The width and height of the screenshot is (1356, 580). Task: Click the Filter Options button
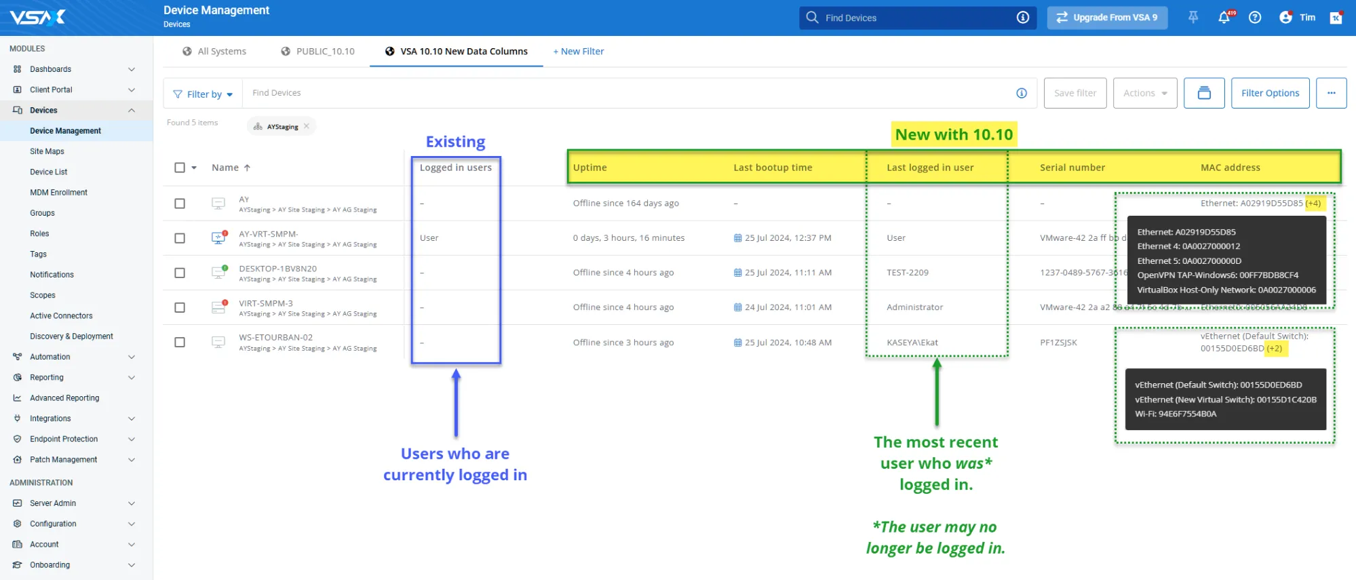coord(1270,93)
